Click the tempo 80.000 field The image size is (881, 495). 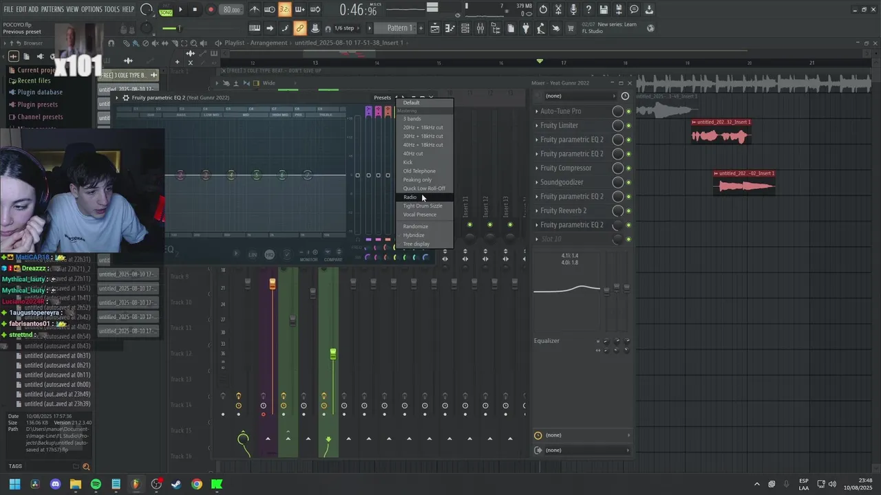tap(232, 10)
